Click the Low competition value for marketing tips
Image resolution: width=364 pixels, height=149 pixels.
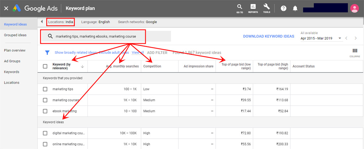pos(146,89)
